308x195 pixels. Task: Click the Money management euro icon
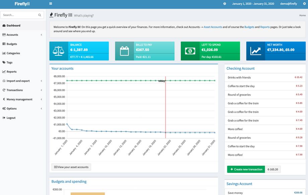coord(4,100)
